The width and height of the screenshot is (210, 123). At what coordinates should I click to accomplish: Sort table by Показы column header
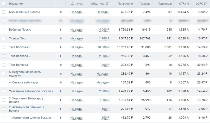(x=145, y=4)
